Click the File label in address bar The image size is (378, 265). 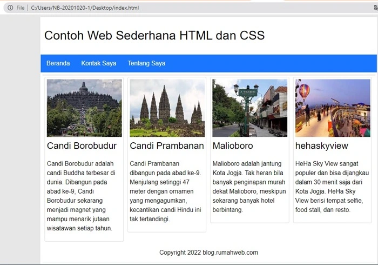click(21, 8)
